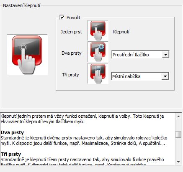The width and height of the screenshot is (183, 172).
Task: Open the Místní nabídka dropdown arrow
Action: [x=165, y=76]
